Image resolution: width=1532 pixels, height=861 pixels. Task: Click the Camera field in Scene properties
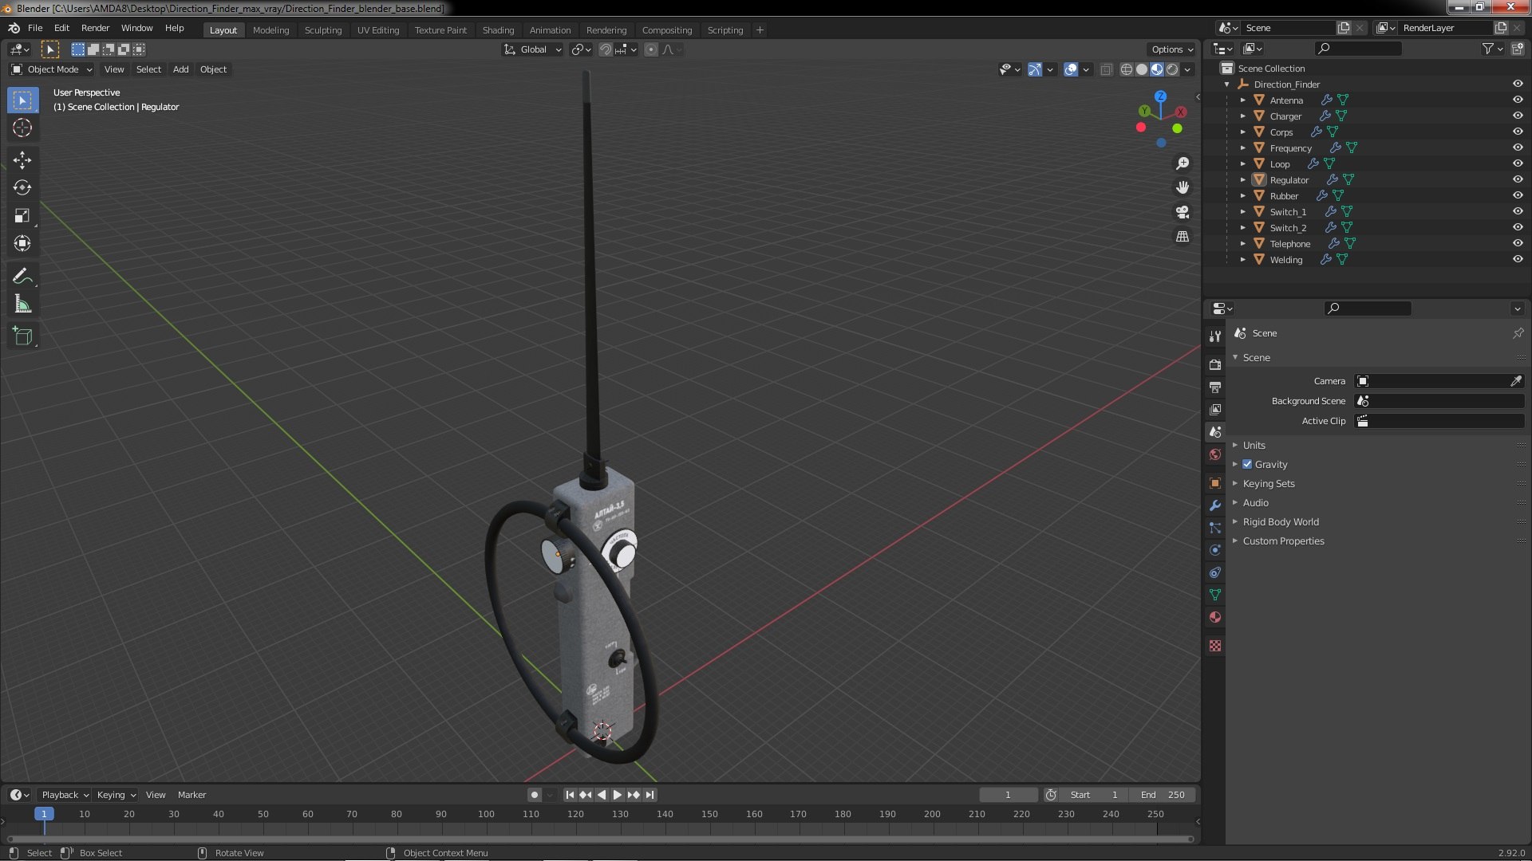1439,381
